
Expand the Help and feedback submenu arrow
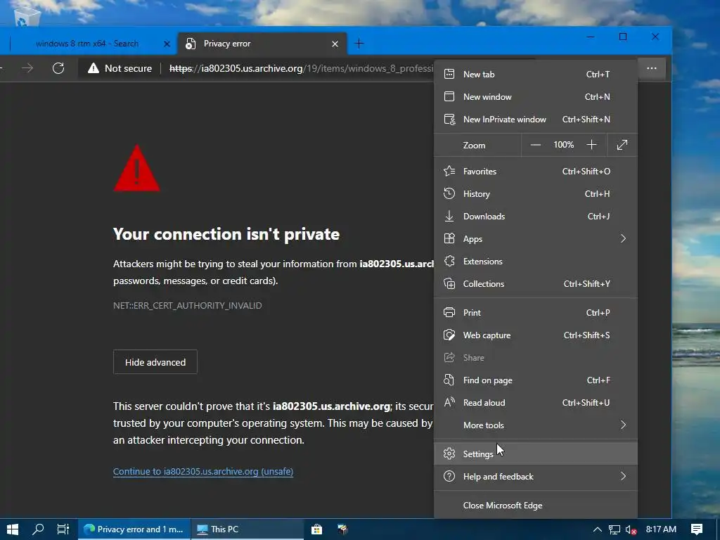click(623, 476)
